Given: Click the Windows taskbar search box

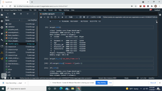Looking at the screenshot, I should pyautogui.click(x=26, y=89).
